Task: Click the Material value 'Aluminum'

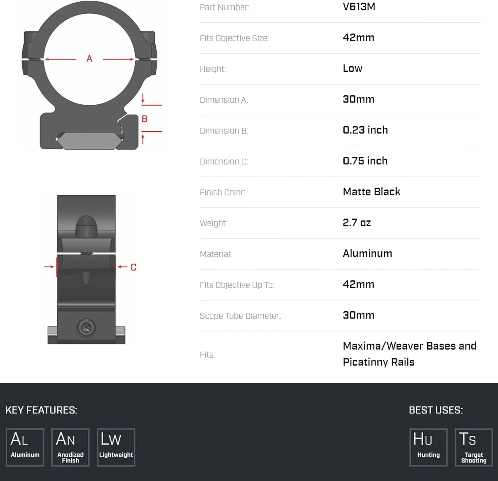Action: coord(368,254)
